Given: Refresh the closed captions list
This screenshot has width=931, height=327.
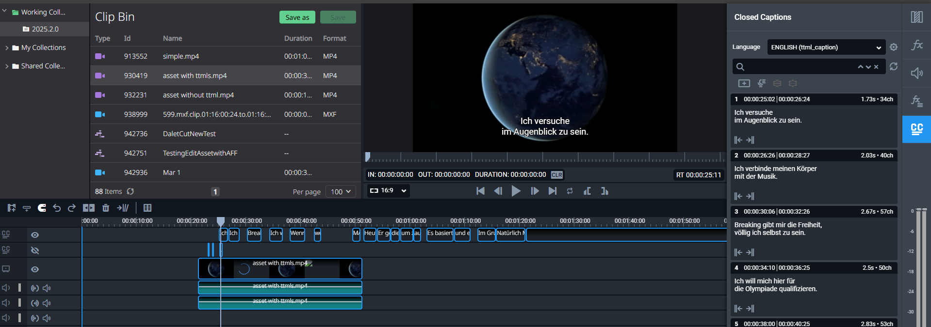Looking at the screenshot, I should click(894, 66).
